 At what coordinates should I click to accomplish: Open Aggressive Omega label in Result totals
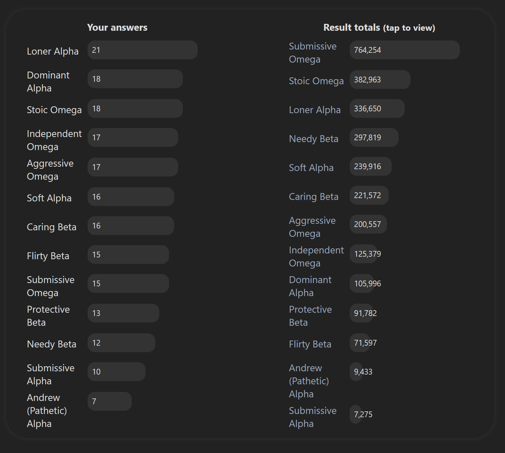click(312, 227)
